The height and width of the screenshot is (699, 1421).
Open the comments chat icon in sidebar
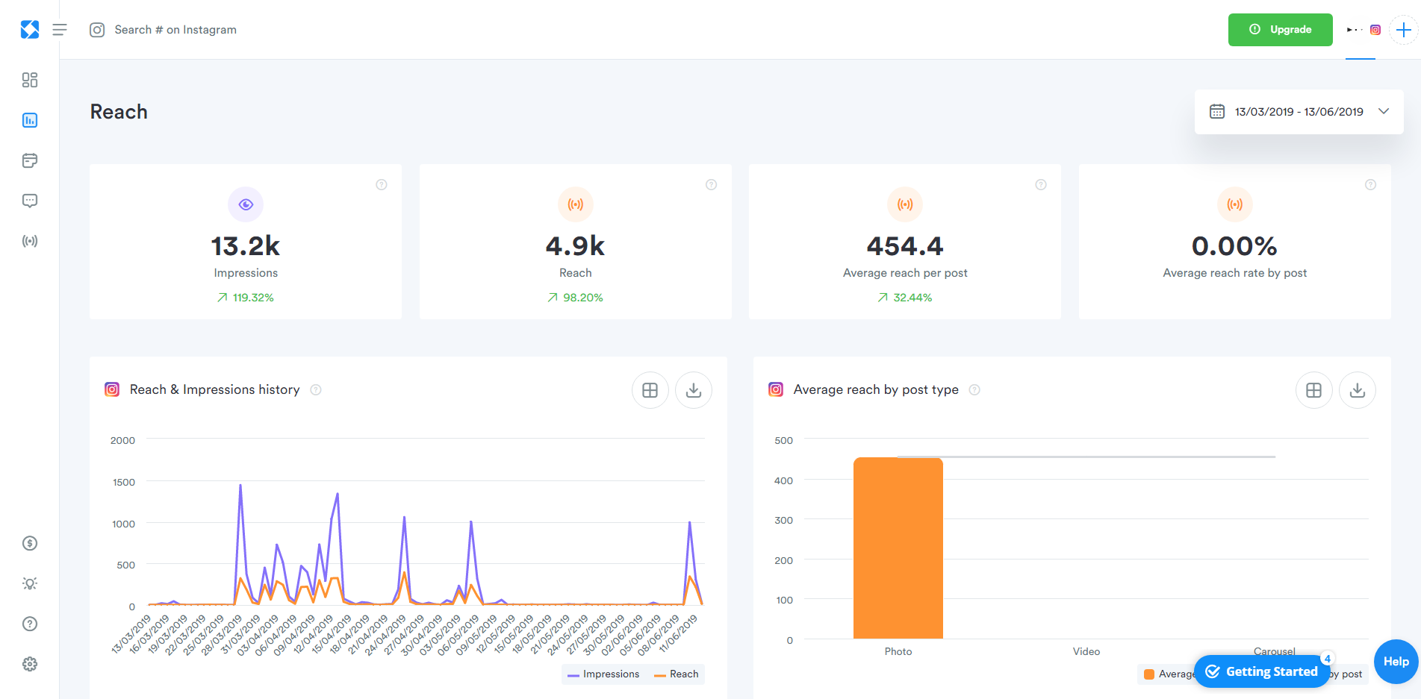click(30, 201)
